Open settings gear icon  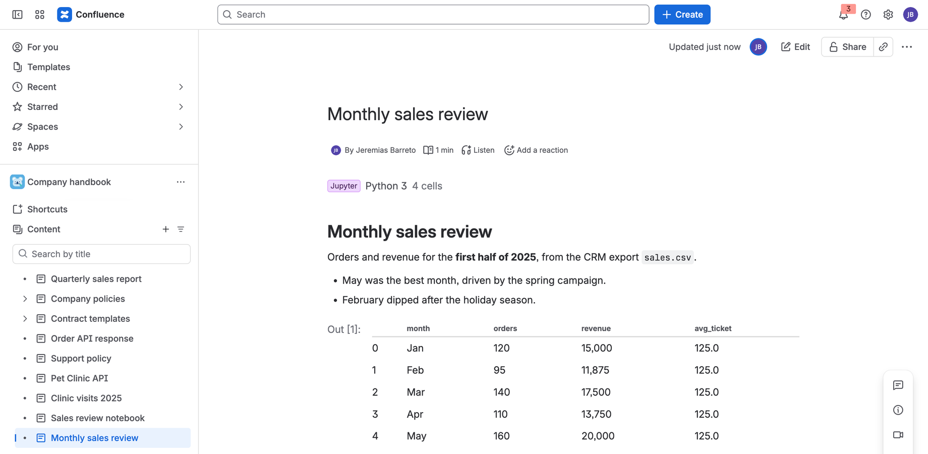tap(888, 15)
